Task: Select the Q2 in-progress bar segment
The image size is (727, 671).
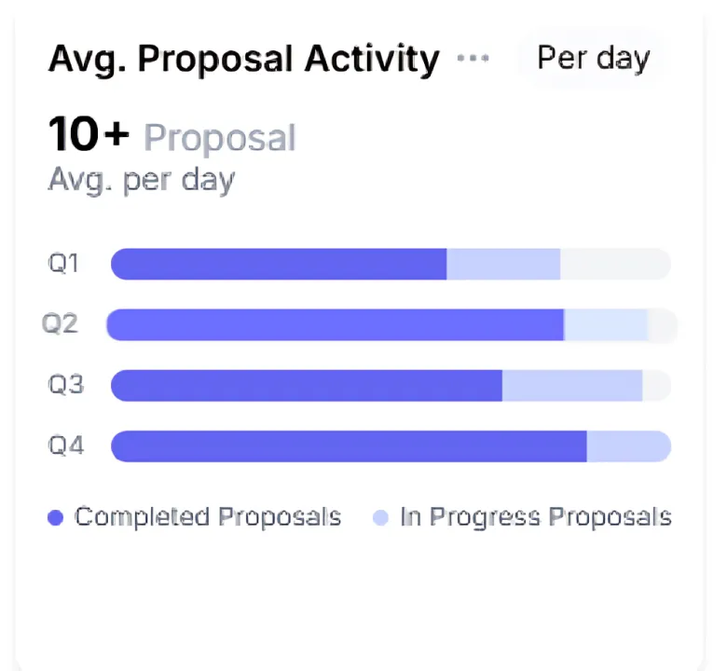Action: click(x=606, y=325)
